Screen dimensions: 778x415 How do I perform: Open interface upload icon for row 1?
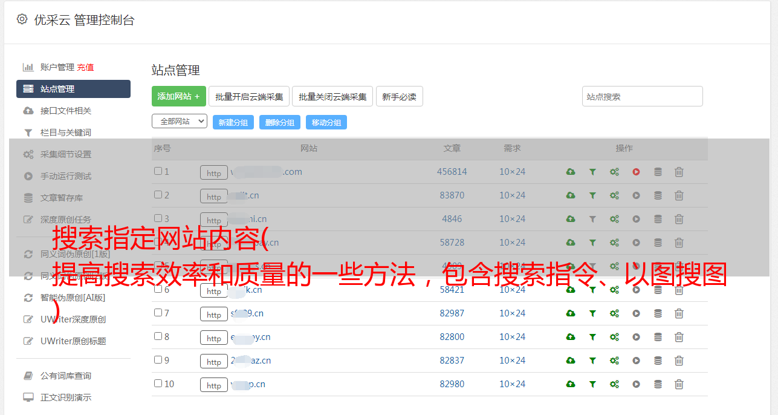coord(571,172)
